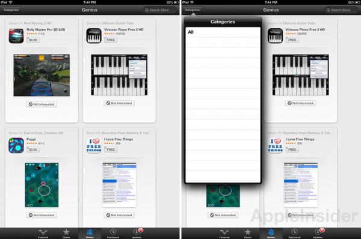Mark Poppi Not Interested, plain Genius screen
The width and height of the screenshot is (361, 239).
pos(42,215)
